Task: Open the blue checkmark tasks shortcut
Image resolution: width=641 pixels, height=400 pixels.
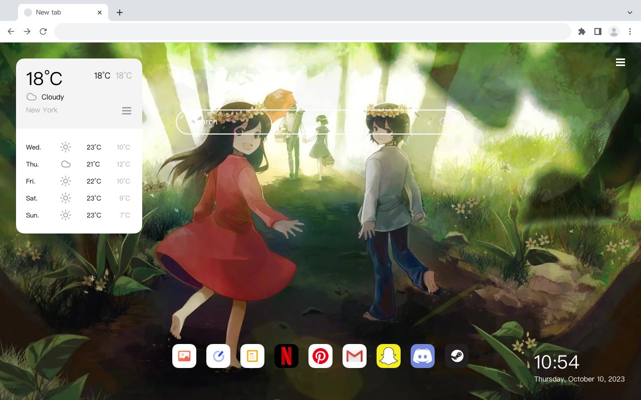Action: 218,356
